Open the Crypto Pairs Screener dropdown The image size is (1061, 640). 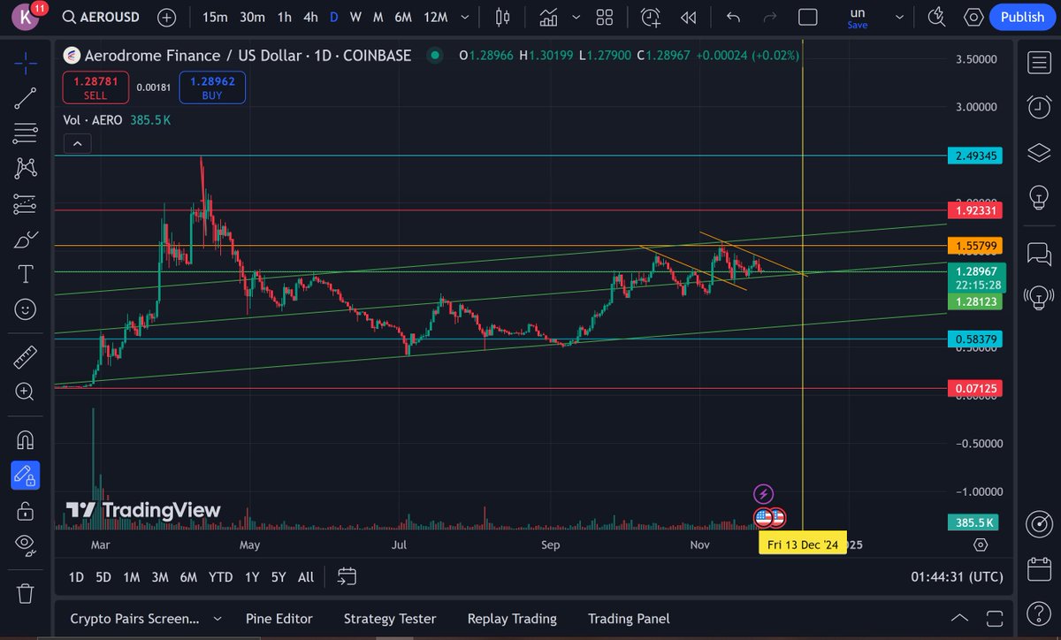[x=146, y=619]
